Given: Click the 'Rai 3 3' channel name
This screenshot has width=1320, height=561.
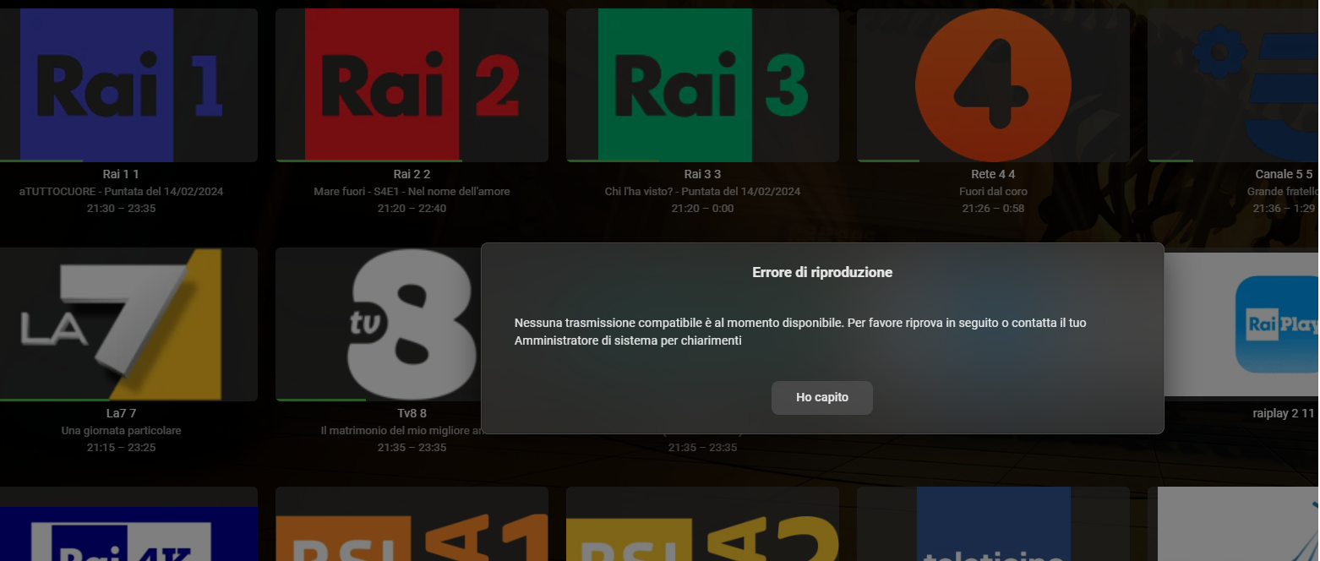Looking at the screenshot, I should (702, 174).
